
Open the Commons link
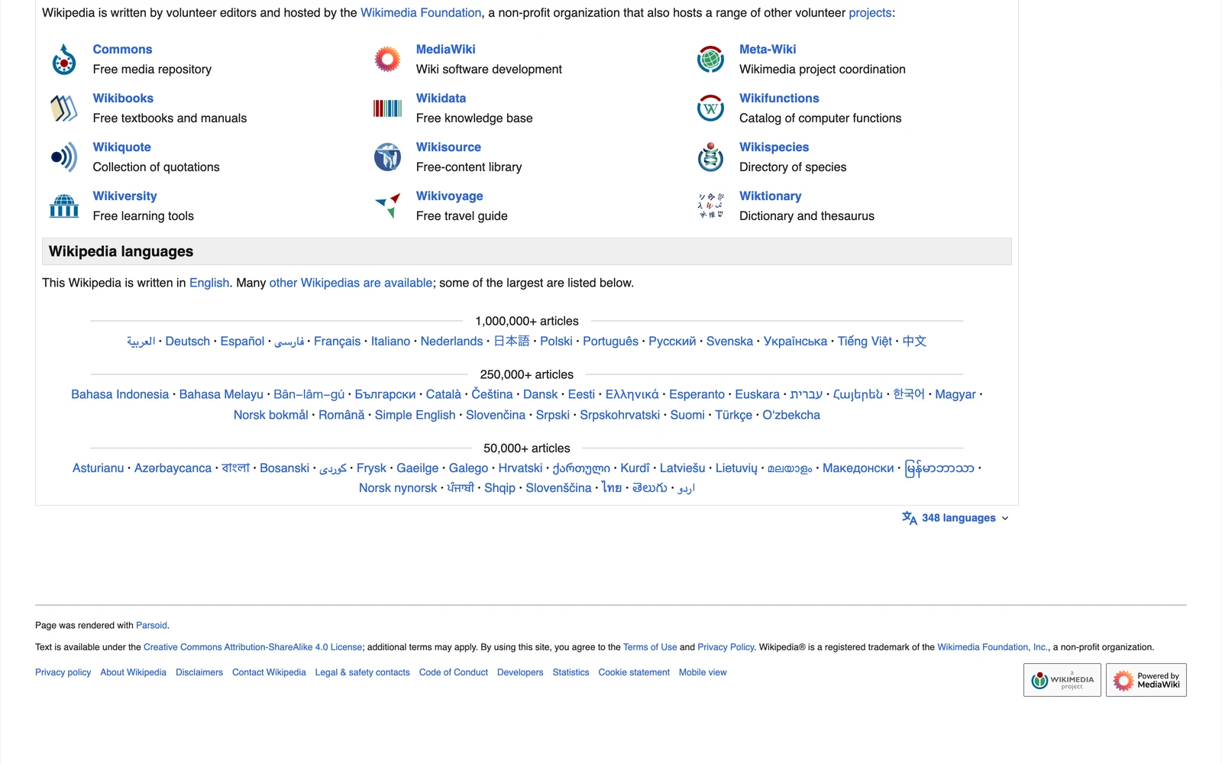point(122,49)
